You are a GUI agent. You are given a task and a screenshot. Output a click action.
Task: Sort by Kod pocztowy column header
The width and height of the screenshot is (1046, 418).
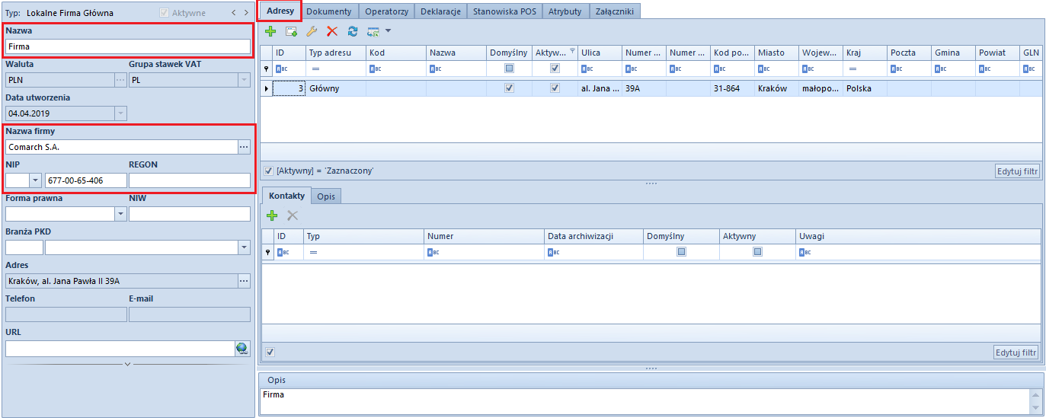tap(731, 53)
